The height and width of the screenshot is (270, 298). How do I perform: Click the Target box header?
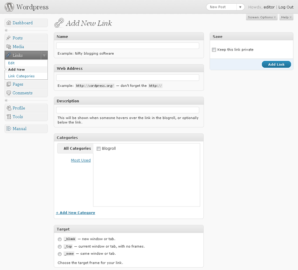[129, 229]
